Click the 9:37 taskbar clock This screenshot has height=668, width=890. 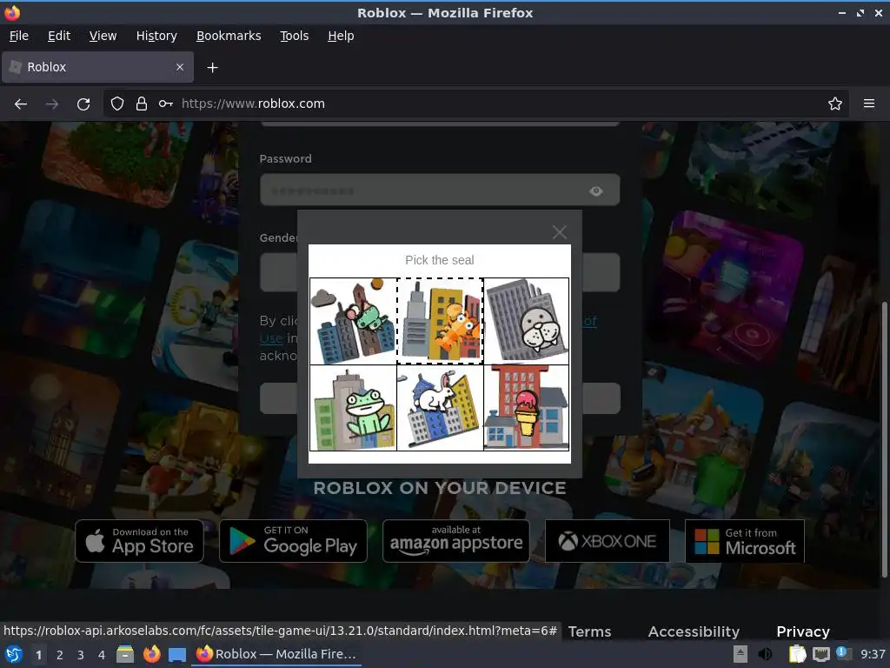873,654
